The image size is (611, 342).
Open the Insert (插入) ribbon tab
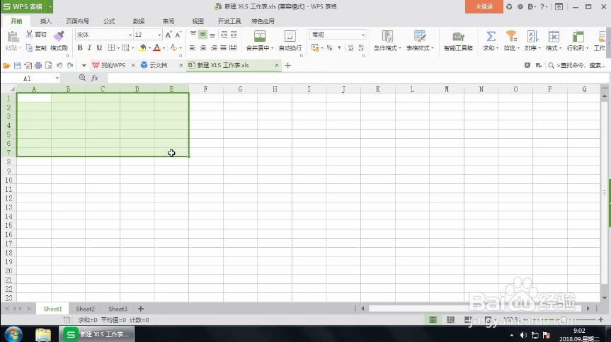[45, 21]
